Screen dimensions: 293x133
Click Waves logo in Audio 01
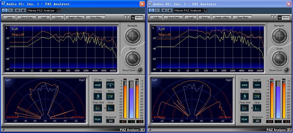137,18
